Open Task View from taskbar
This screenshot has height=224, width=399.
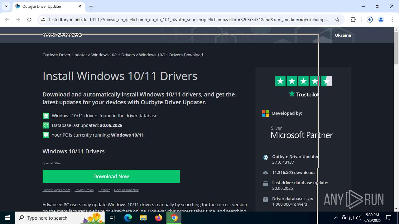coord(112,218)
